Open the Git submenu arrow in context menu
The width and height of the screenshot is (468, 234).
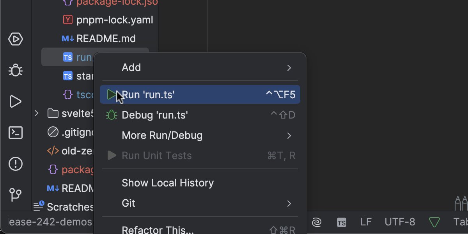point(289,204)
